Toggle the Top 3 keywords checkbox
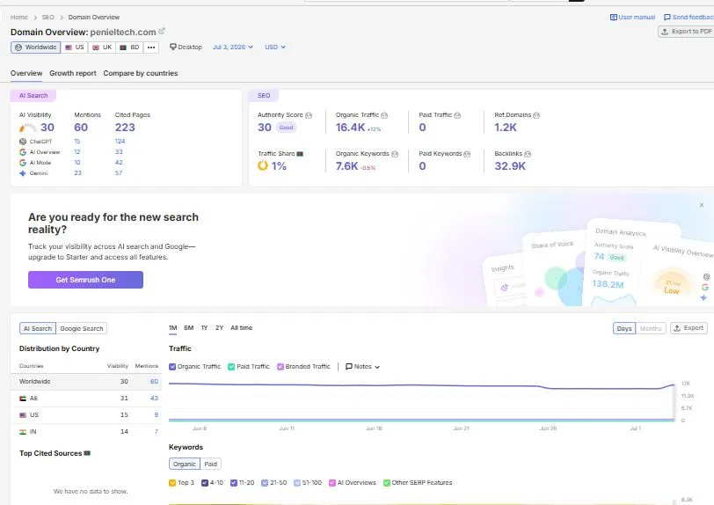714x505 pixels. [x=172, y=483]
